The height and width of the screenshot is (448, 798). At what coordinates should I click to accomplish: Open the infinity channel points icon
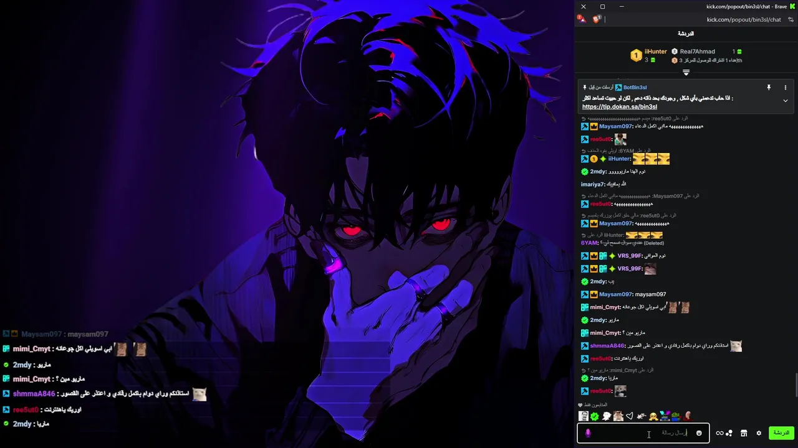click(x=719, y=433)
